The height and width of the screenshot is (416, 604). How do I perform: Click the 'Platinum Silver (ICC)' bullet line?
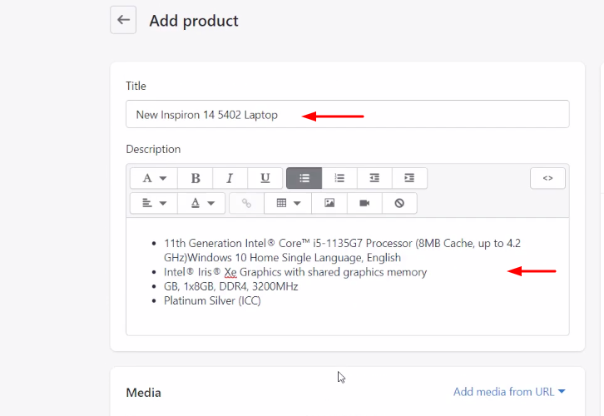[x=212, y=301]
